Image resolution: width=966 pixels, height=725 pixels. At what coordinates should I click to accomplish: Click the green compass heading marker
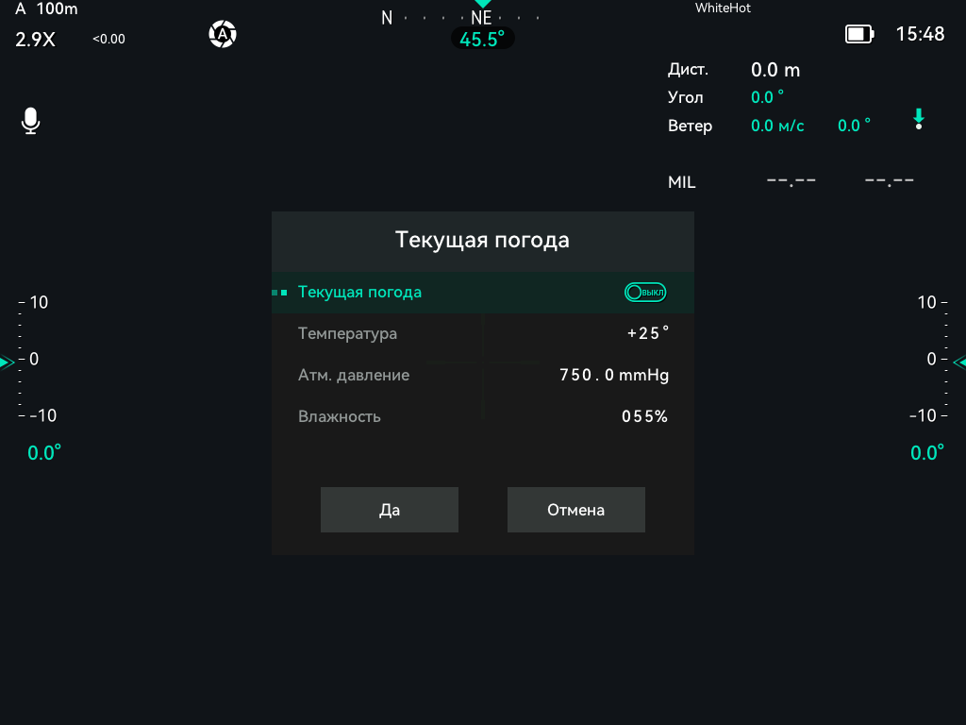(x=482, y=4)
